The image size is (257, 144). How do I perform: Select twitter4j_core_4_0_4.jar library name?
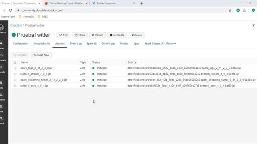point(34,86)
